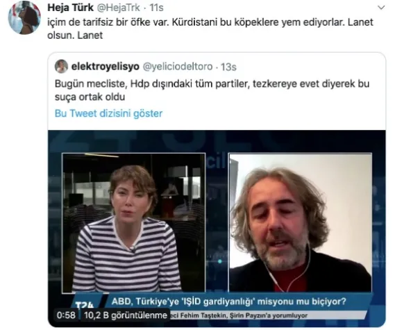395x330 pixels.
Task: Open elektroyelisyo's small avatar in the quoted tweet
Action: (x=61, y=66)
